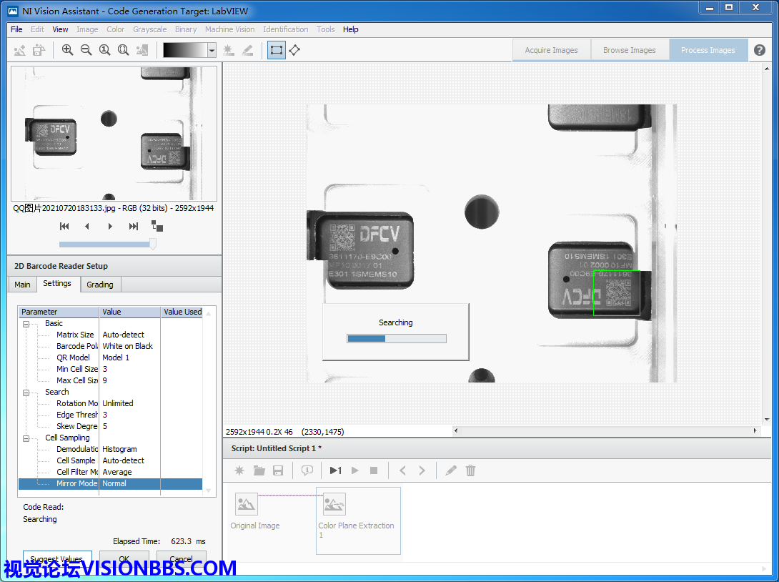Click the image-with-ruler icon after Zoom to Fit

pyautogui.click(x=142, y=50)
